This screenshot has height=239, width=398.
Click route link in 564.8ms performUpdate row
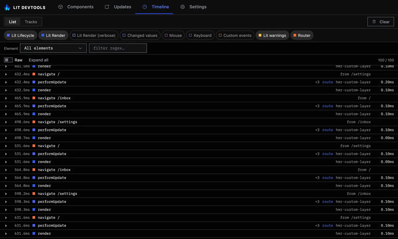(x=327, y=178)
